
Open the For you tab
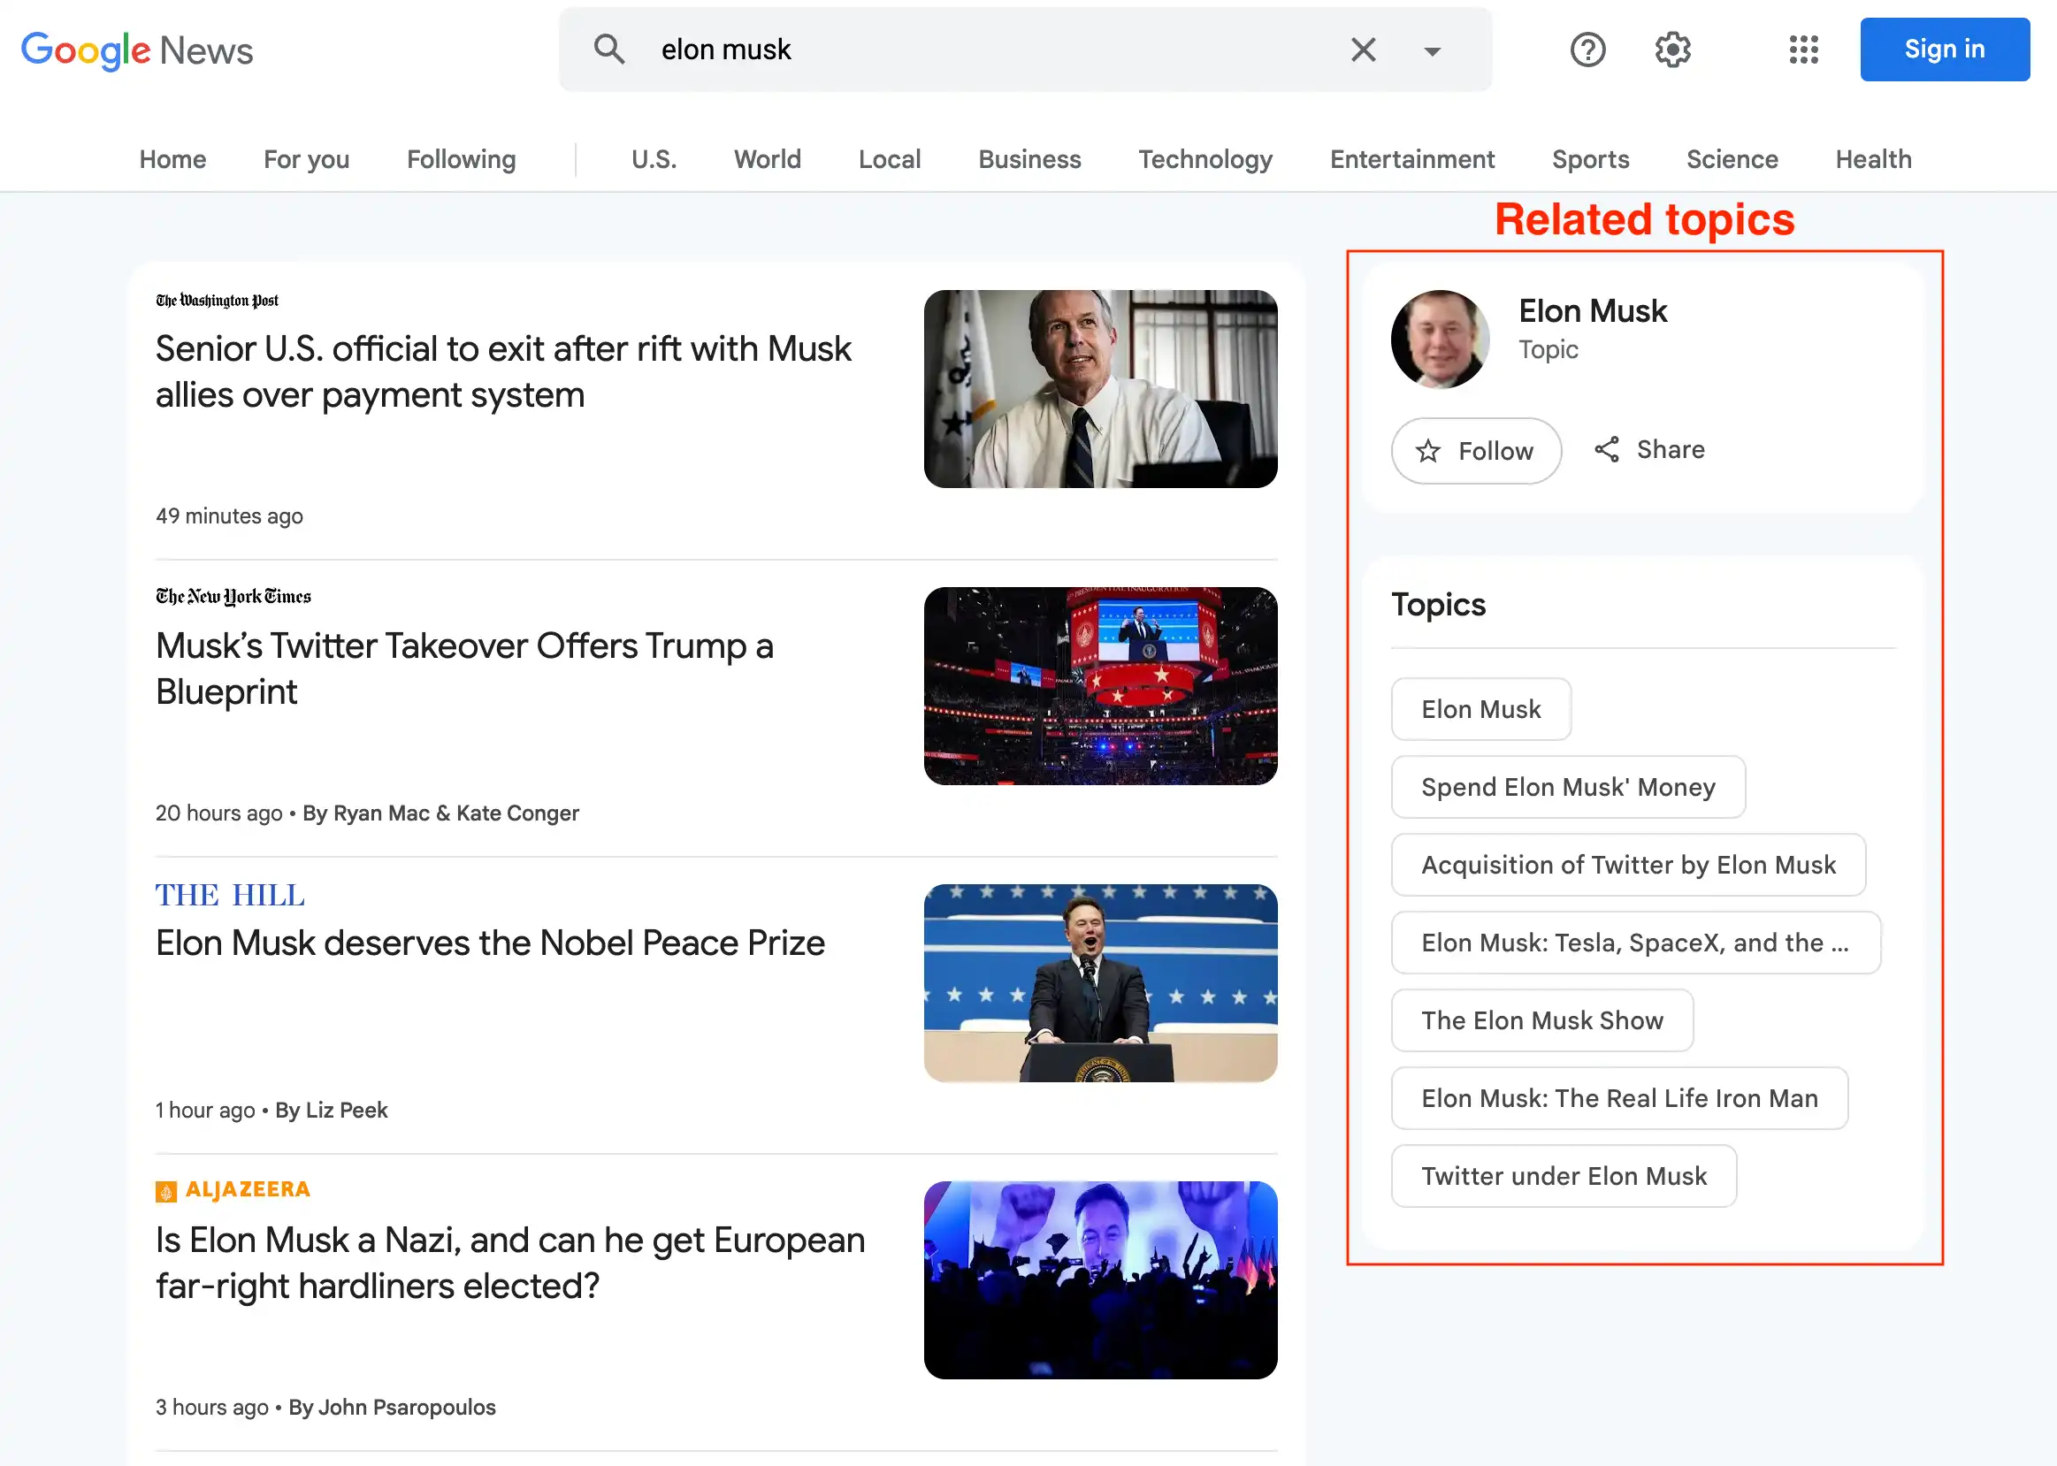(x=306, y=160)
